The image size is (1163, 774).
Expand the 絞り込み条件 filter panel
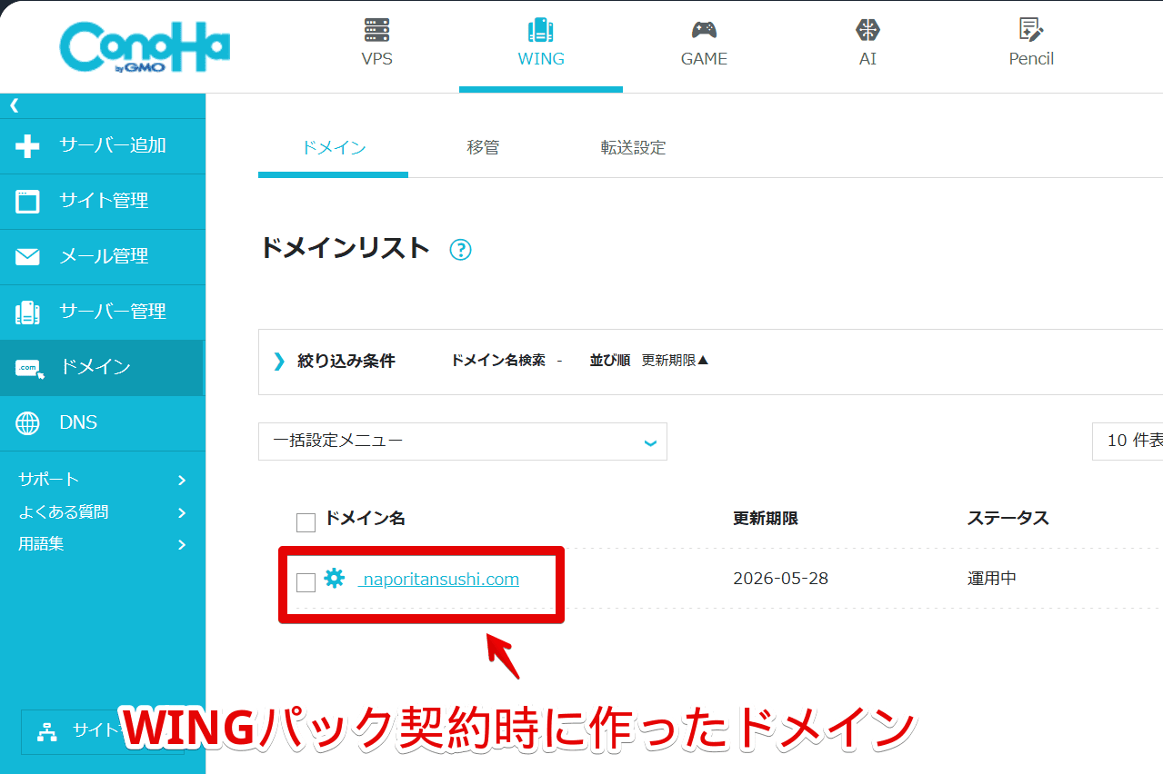click(x=353, y=361)
